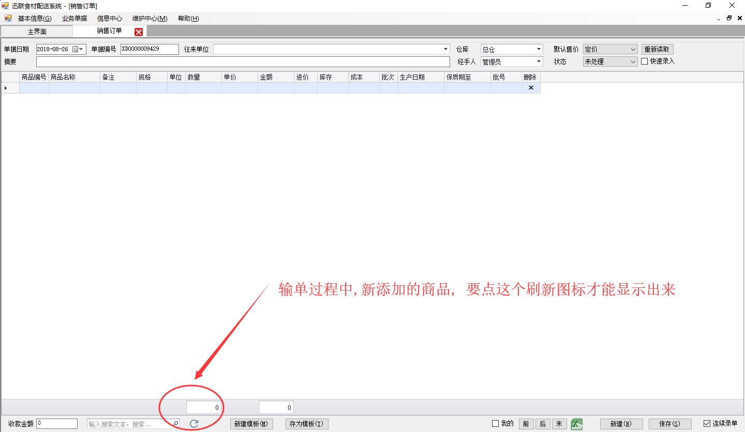Click the 生产日期 column header
Screen dimensions: 745x432
coord(421,77)
